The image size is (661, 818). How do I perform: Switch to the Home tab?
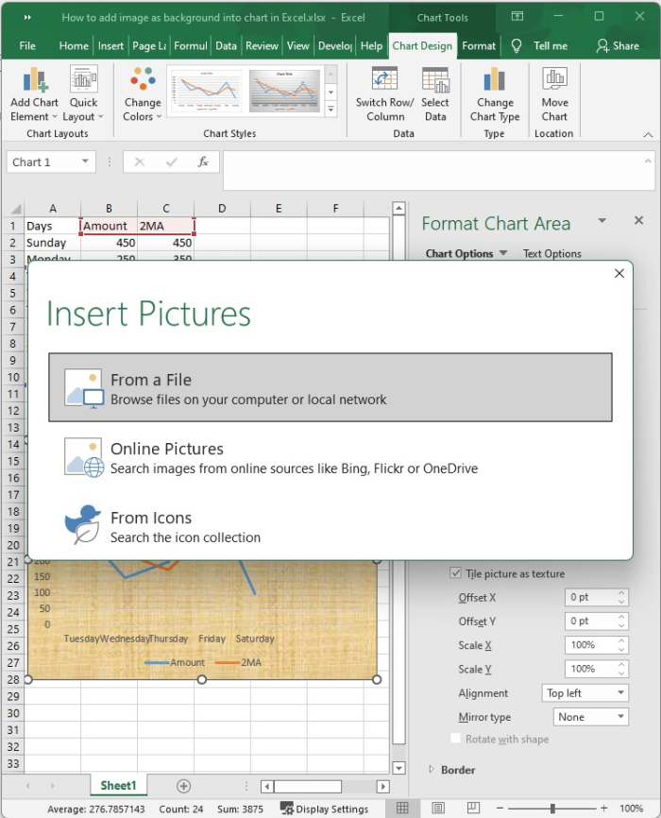pyautogui.click(x=74, y=46)
